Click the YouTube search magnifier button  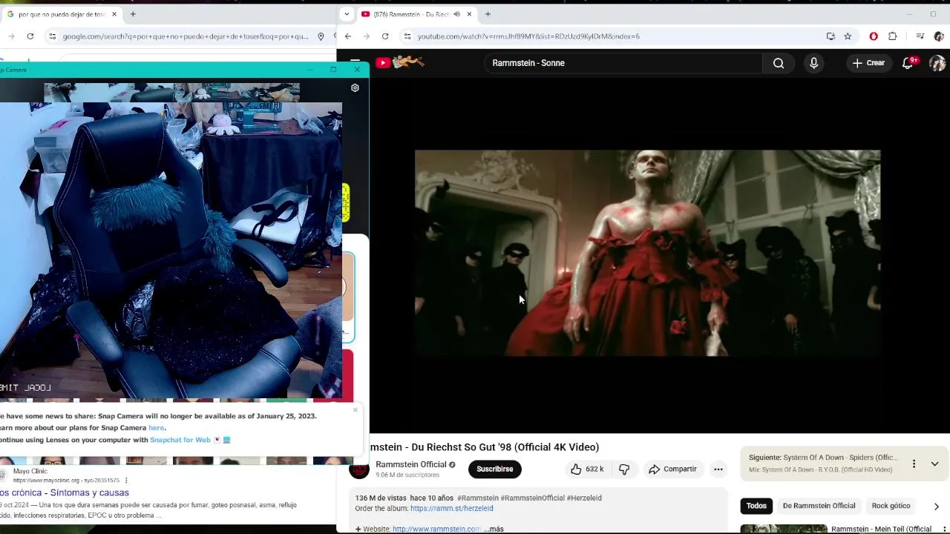[x=779, y=63]
